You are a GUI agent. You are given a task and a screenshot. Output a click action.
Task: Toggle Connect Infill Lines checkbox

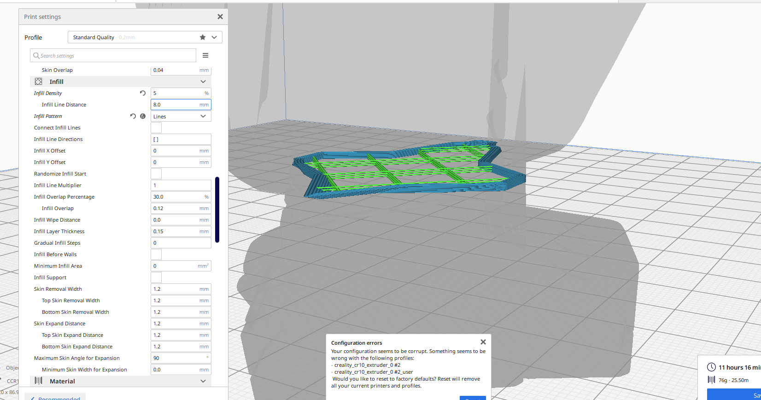point(156,128)
